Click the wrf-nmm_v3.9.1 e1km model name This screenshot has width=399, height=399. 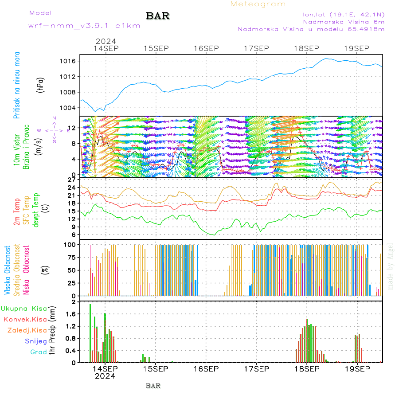[x=84, y=26]
